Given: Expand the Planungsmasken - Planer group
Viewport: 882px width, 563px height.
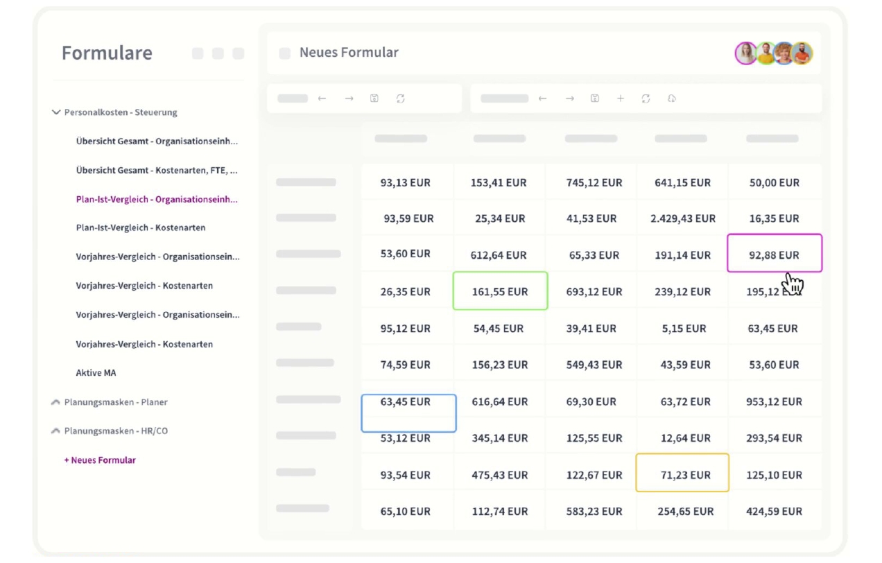Looking at the screenshot, I should coord(56,402).
